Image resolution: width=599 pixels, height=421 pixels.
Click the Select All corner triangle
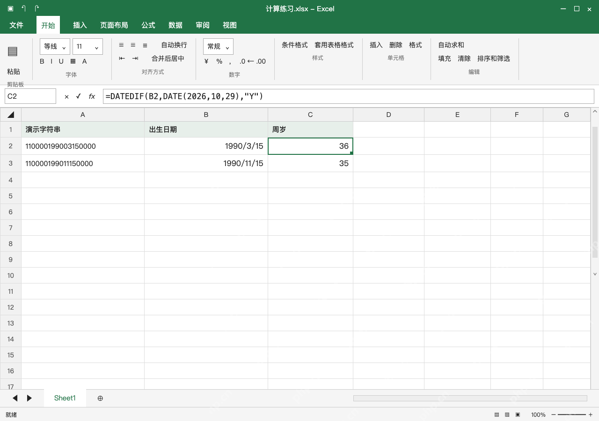point(11,115)
